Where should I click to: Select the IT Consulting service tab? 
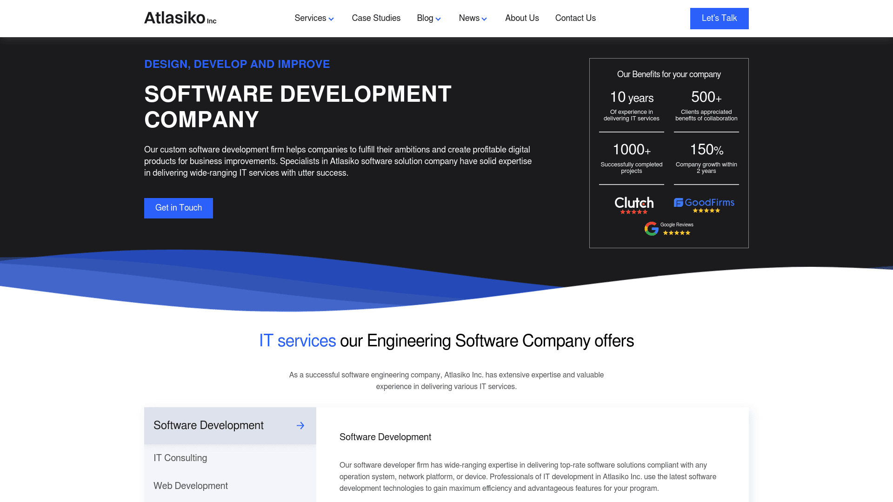point(180,458)
